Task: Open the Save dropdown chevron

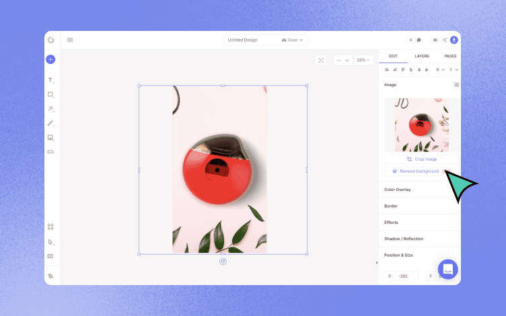Action: (301, 40)
